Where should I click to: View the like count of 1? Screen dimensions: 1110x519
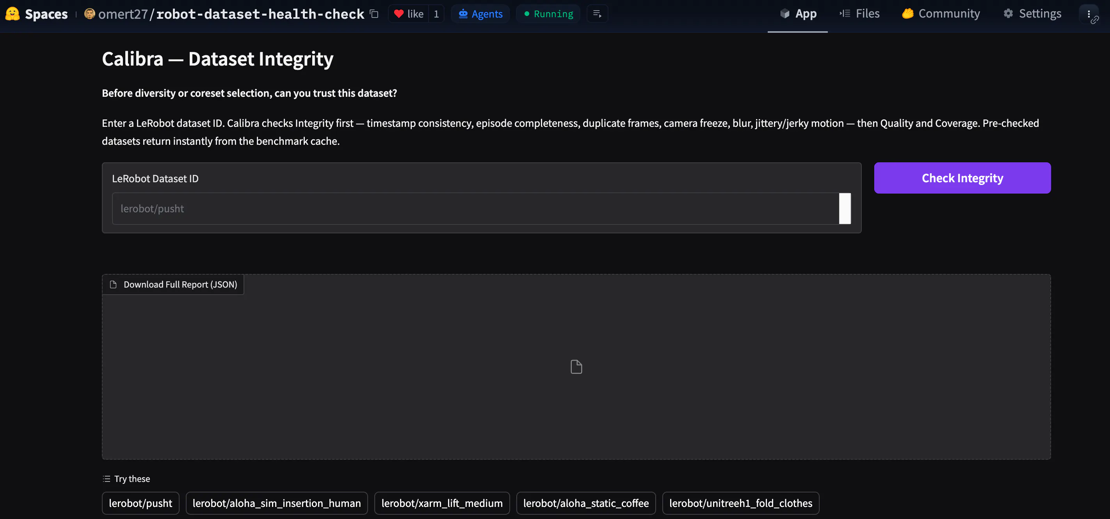[436, 14]
